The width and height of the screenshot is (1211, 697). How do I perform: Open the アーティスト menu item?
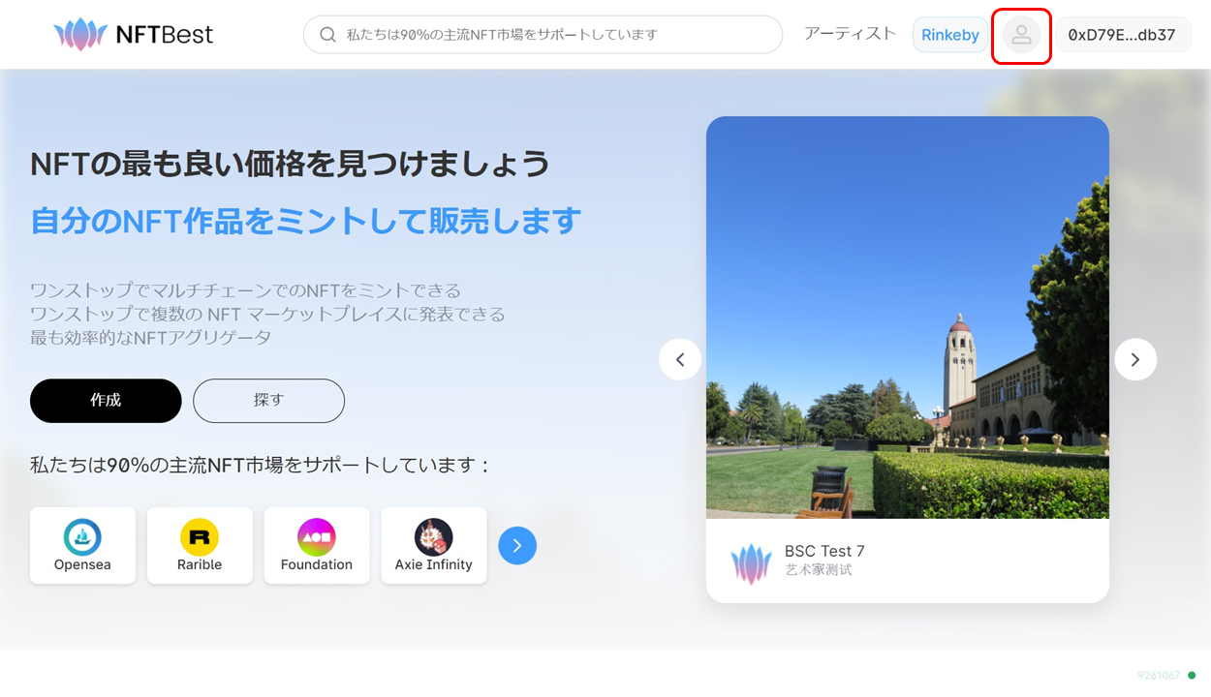tap(849, 33)
